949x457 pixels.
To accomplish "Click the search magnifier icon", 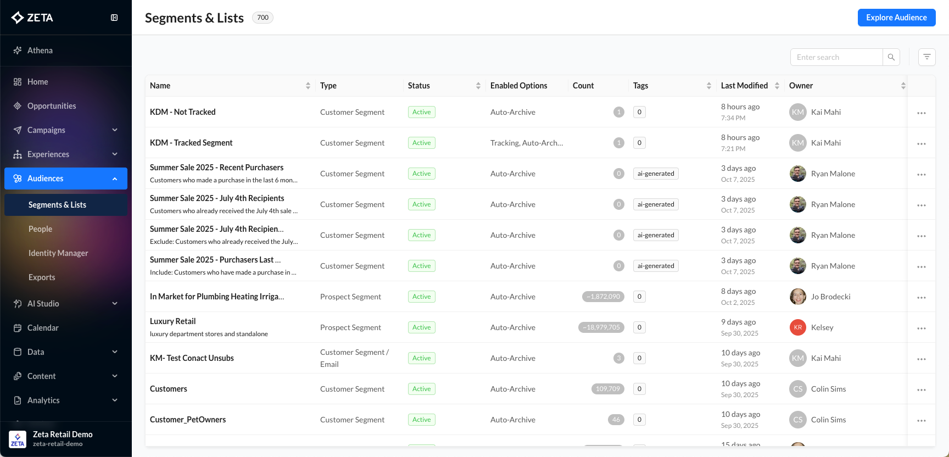I will [891, 57].
